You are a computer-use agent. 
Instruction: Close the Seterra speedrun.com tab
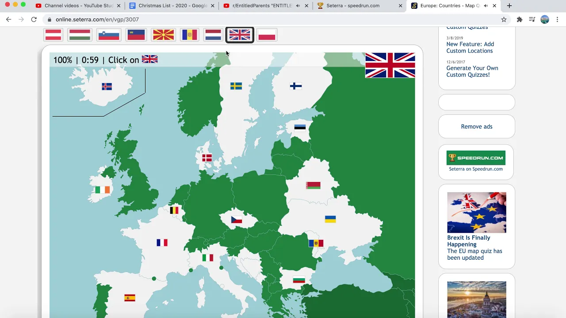tap(401, 6)
